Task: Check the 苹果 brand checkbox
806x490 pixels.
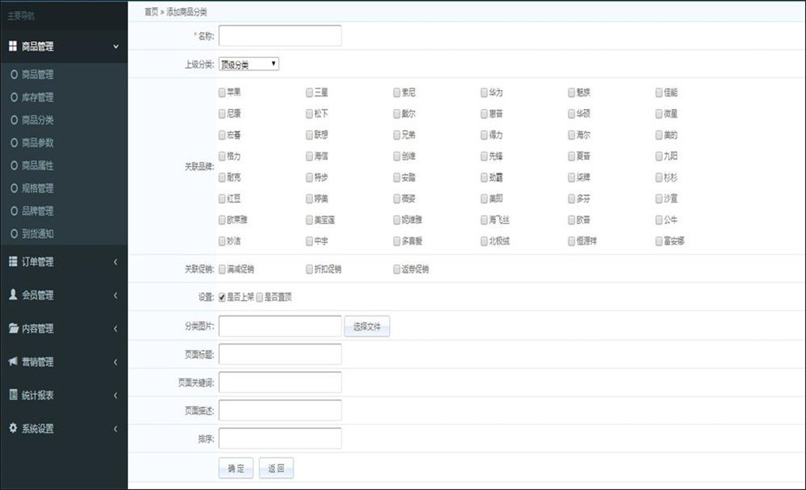Action: tap(222, 92)
